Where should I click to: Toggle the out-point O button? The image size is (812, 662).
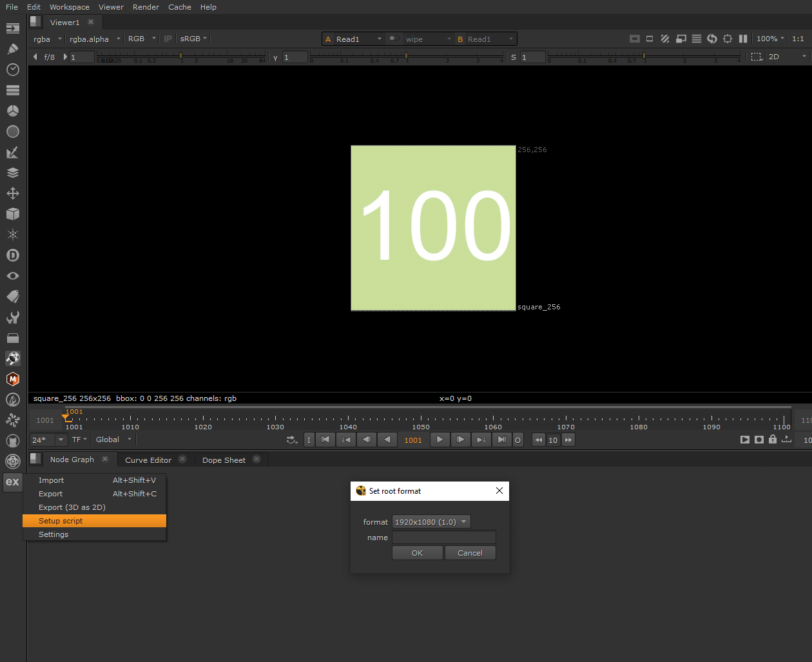click(517, 440)
